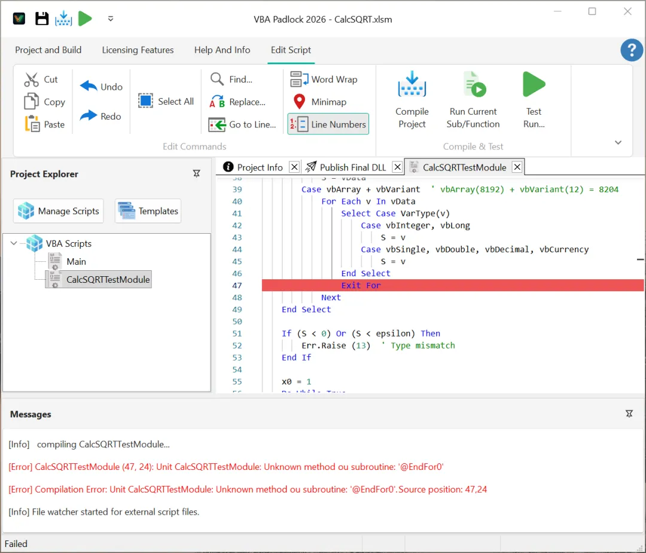The image size is (646, 553).
Task: Open the Find... search dialog
Action: pyautogui.click(x=231, y=79)
